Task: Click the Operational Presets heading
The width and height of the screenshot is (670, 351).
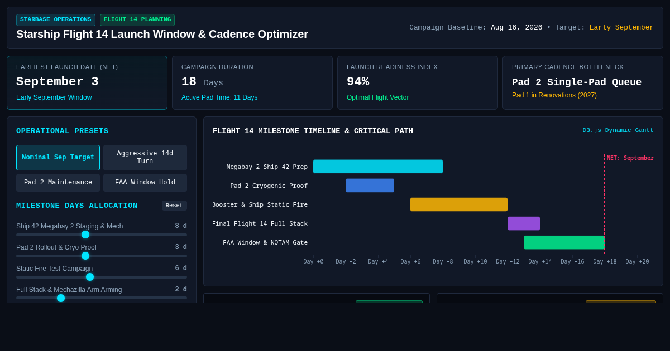Action: pyautogui.click(x=63, y=131)
